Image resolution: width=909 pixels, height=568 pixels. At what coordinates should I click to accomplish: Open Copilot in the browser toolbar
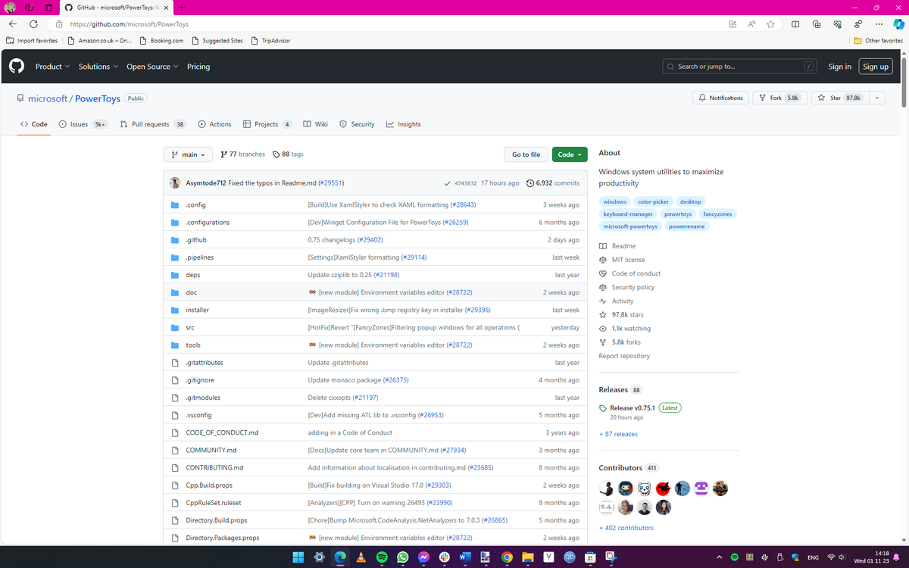tap(898, 23)
